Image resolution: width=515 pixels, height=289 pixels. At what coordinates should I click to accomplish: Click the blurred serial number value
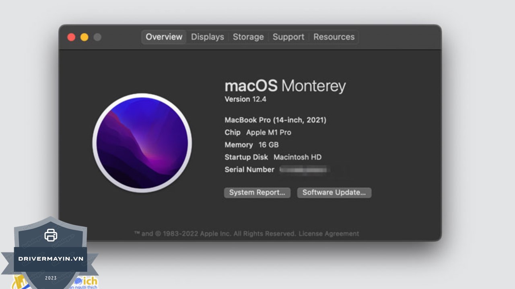305,170
